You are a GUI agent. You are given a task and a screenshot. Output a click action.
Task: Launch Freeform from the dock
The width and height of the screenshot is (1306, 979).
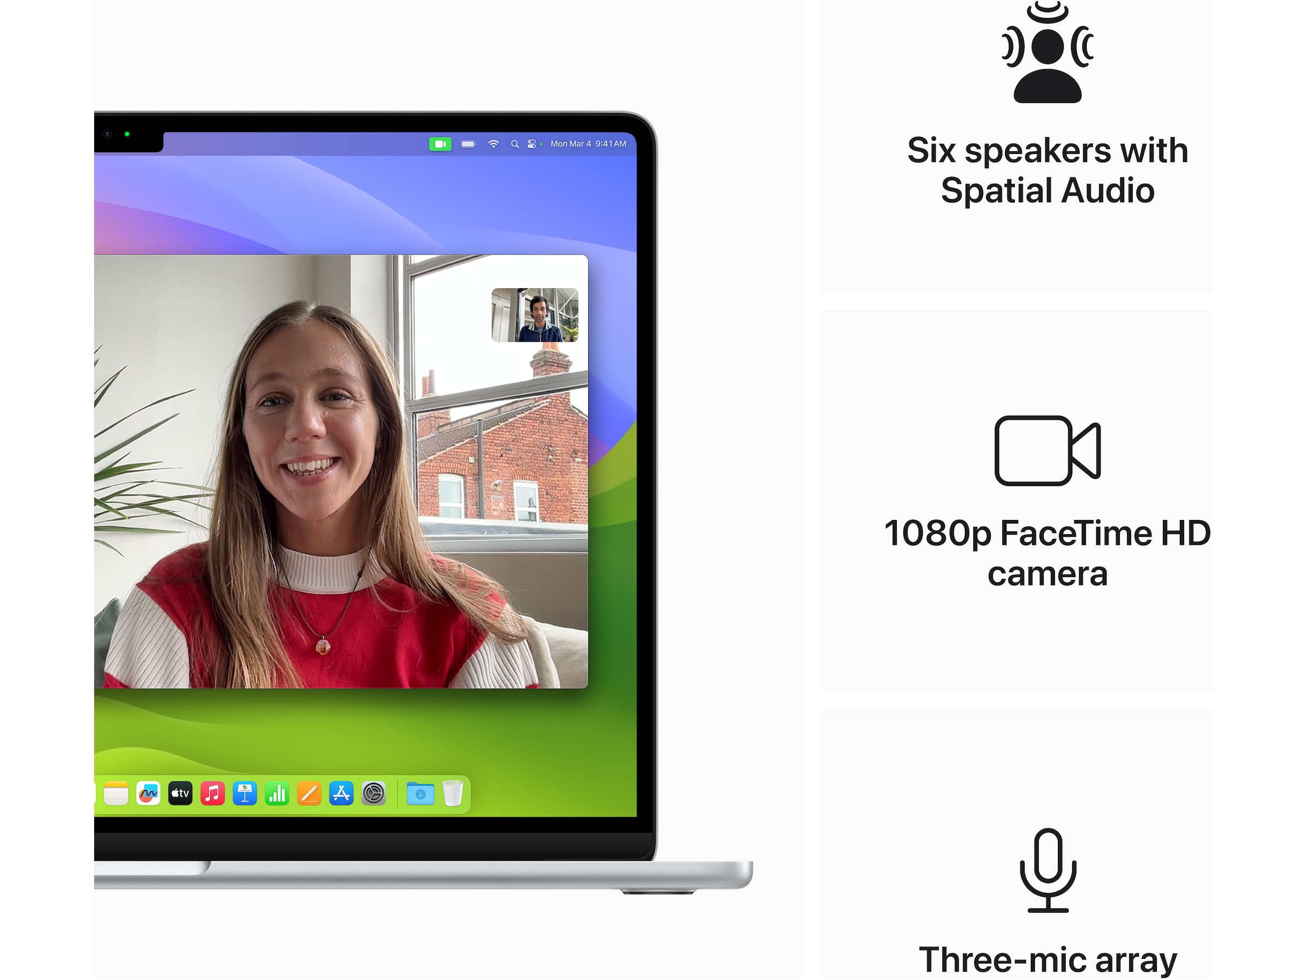click(148, 794)
